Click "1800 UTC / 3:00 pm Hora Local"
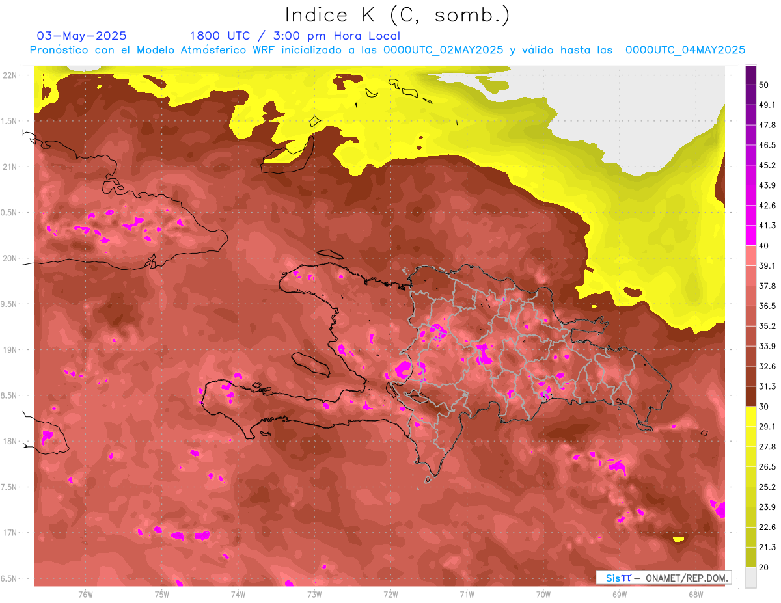This screenshot has height=603, width=781. coord(295,36)
